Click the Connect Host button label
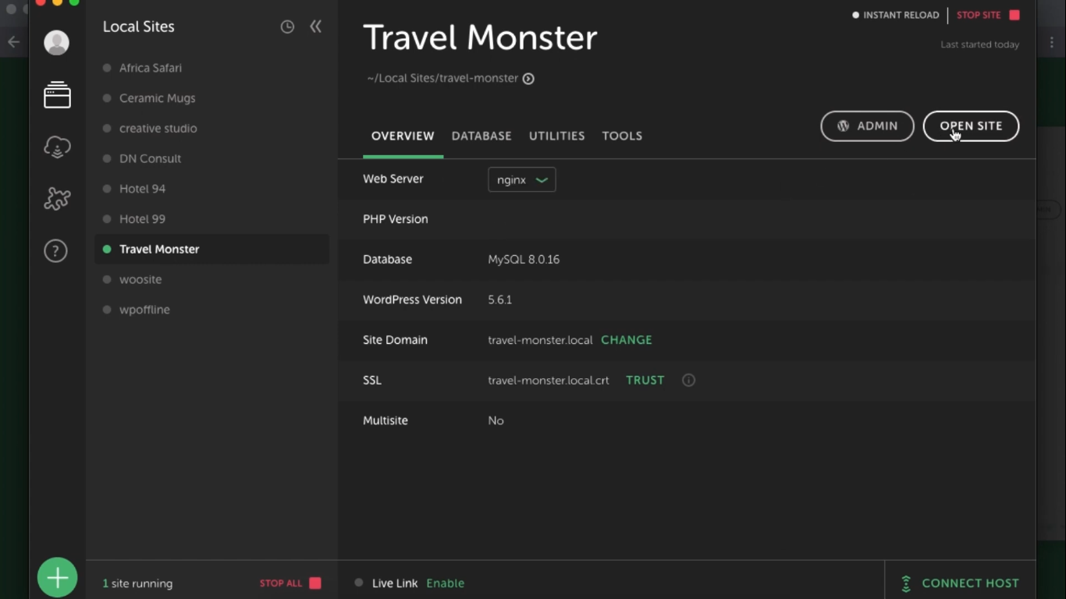 click(x=971, y=583)
